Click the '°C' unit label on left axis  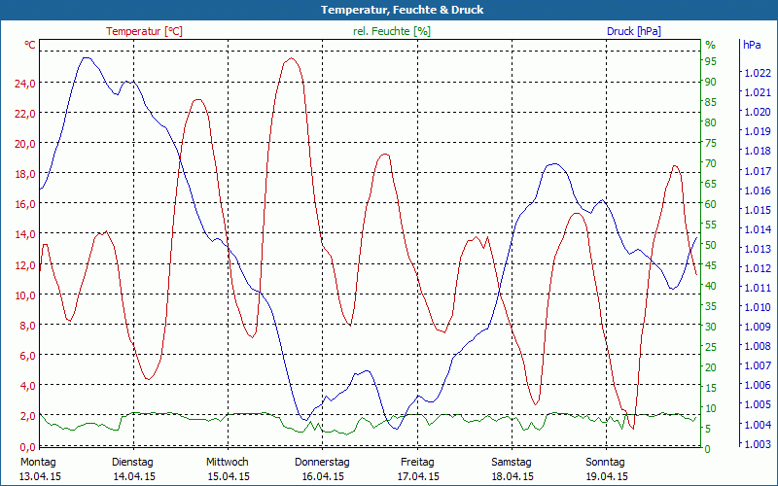coord(30,45)
